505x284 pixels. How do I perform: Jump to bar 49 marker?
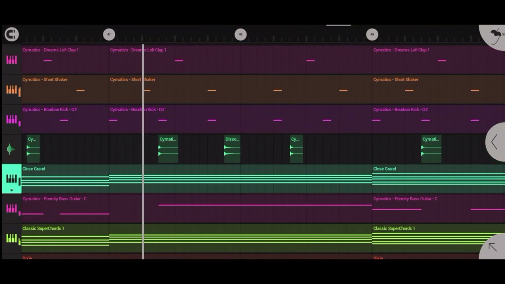click(x=372, y=34)
